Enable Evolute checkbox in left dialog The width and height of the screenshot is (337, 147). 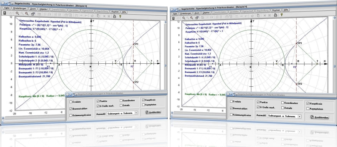tap(71, 102)
